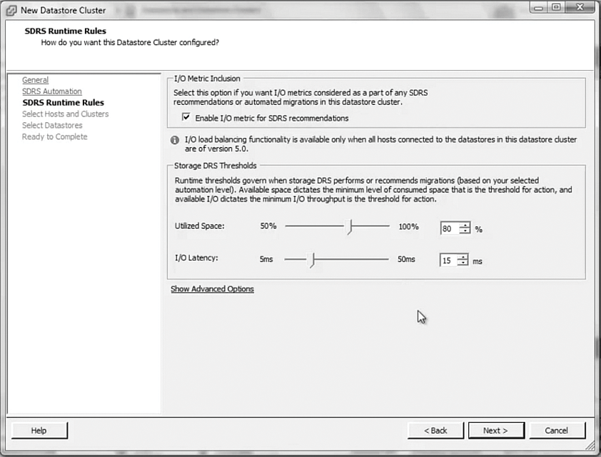
Task: Enable I/O metric for SDRS recommendations
Action: [x=186, y=117]
